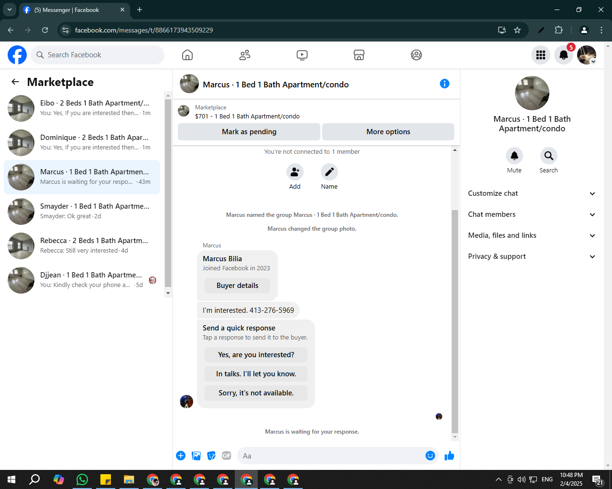
Task: Open notifications bell with 5 badge
Action: coord(564,55)
